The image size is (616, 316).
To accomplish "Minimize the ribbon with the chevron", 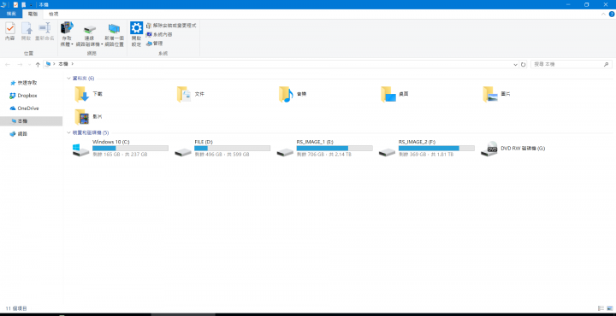I will 603,15.
